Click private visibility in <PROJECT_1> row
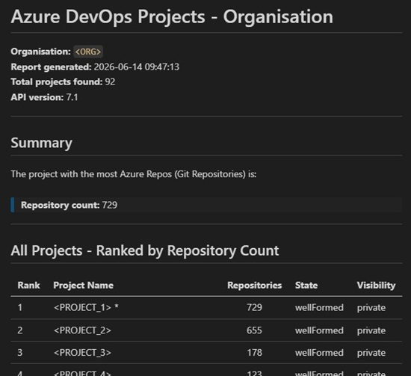The height and width of the screenshot is (376, 411). [x=371, y=308]
